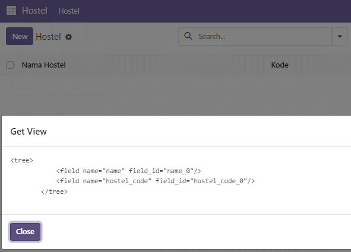Click the closing </tree> tag text
Viewport: 351px width, 252px height.
point(54,192)
